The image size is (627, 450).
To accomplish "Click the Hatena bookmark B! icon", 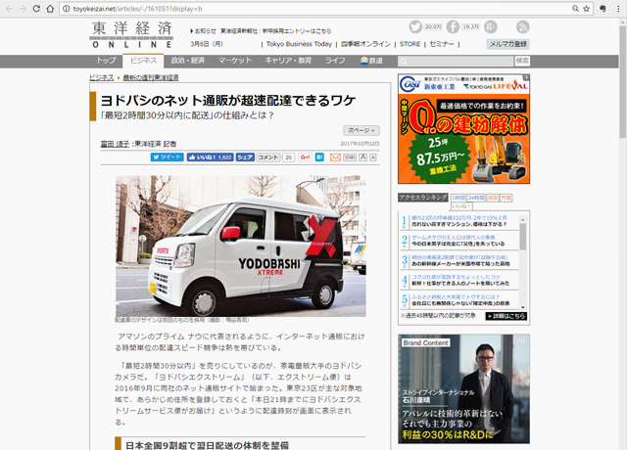I will pyautogui.click(x=318, y=157).
